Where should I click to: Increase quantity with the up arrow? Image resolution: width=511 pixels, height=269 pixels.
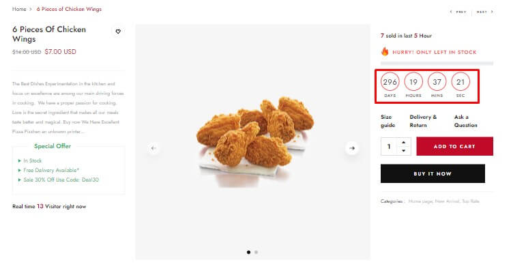pyautogui.click(x=403, y=143)
